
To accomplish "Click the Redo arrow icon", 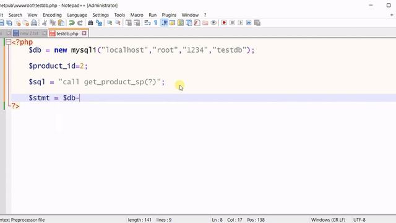I will click(80, 23).
